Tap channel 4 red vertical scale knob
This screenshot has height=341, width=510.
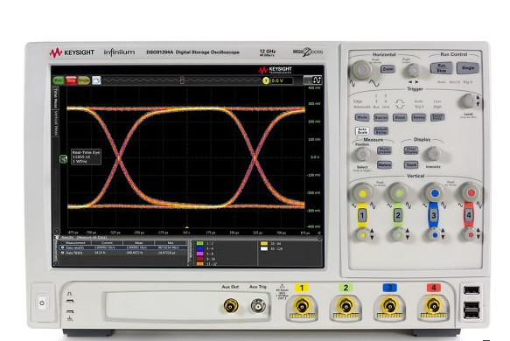point(471,193)
